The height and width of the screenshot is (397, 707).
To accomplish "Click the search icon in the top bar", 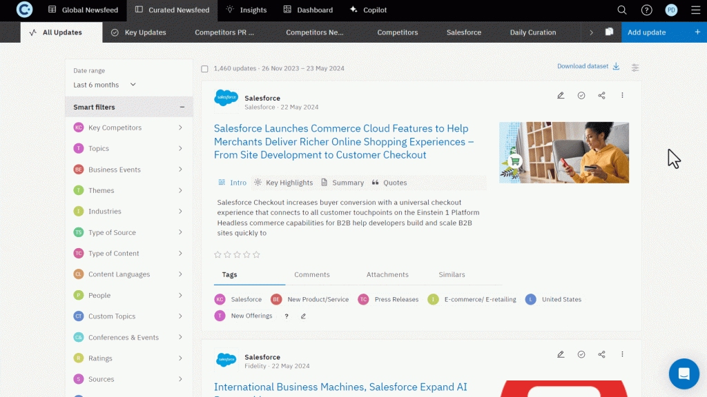I will [x=621, y=10].
